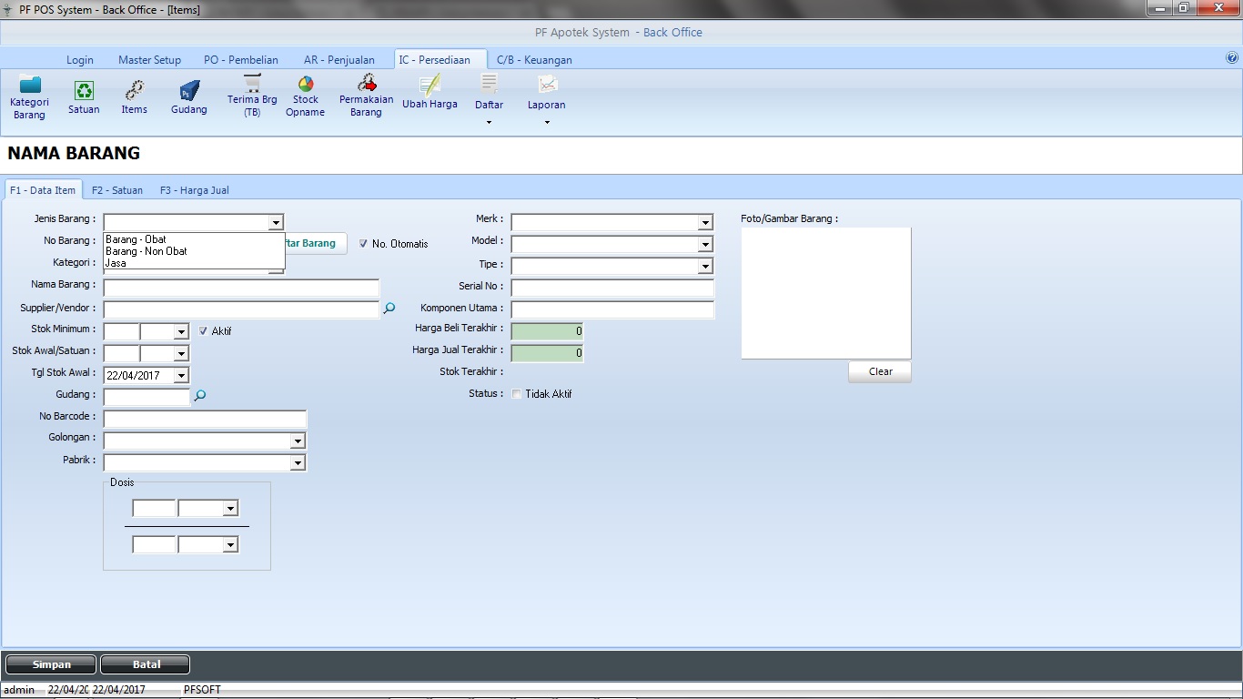Click the Satuan recycle icon
Viewport: 1243px width, 699px height.
tap(84, 96)
